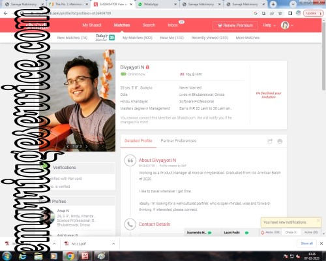Expand M111.pdf download options chevron

[x=113, y=244]
